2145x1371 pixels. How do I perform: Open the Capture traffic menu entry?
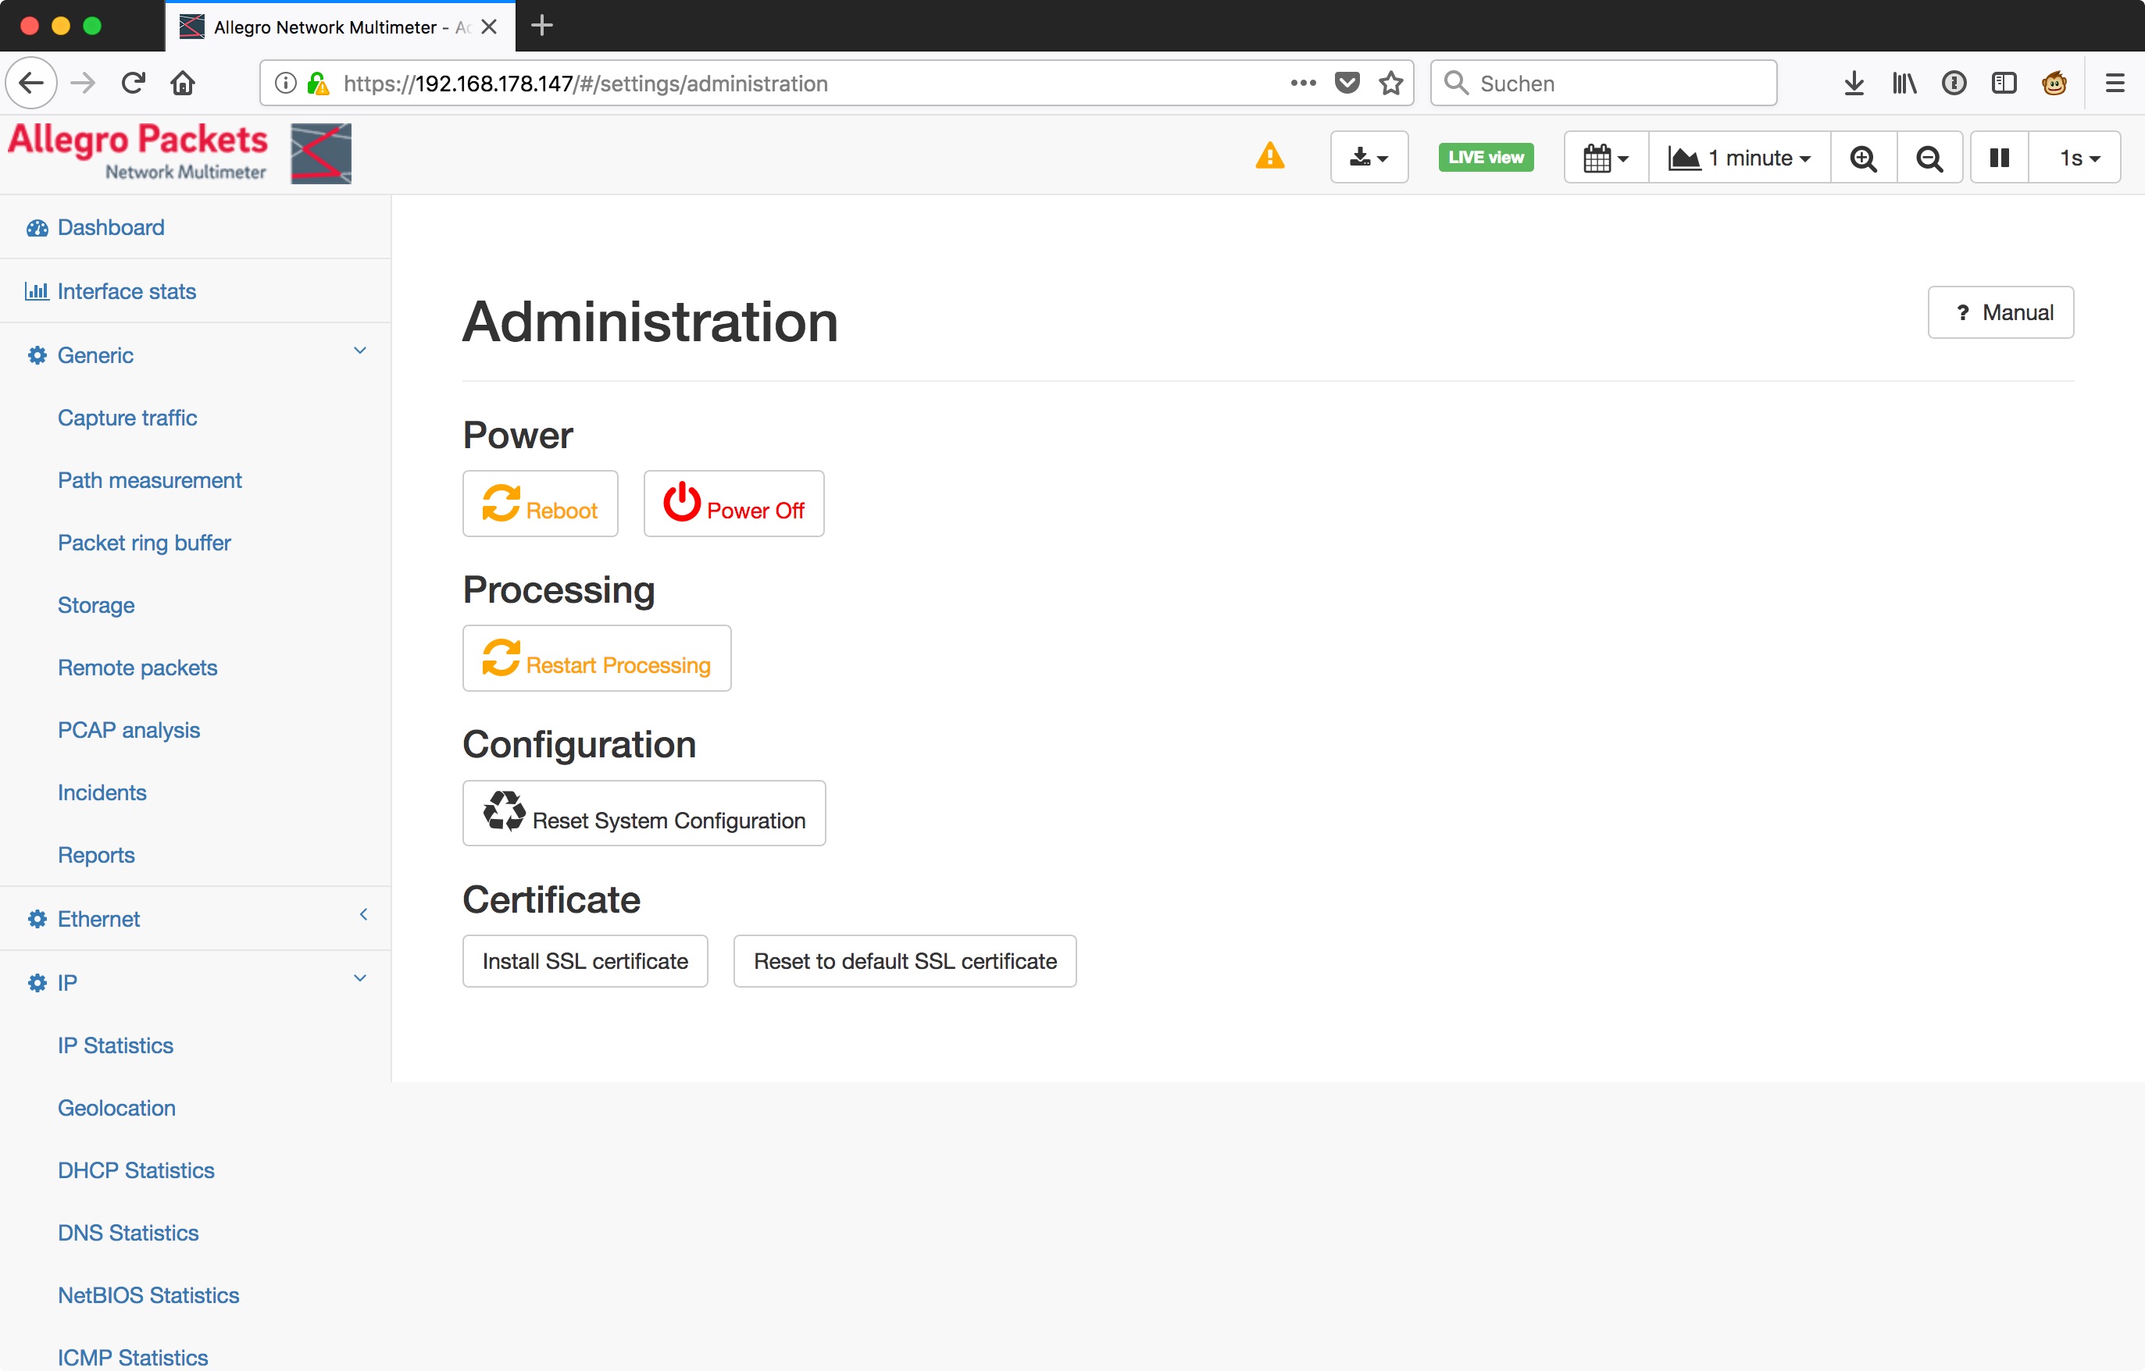[127, 418]
